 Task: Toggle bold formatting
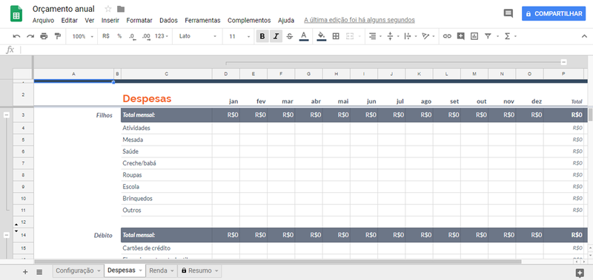tap(262, 36)
